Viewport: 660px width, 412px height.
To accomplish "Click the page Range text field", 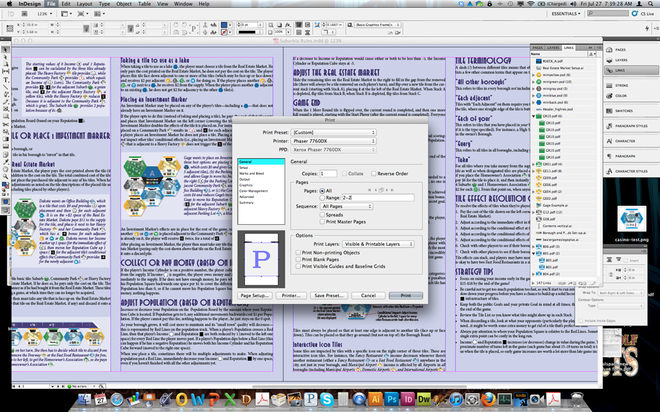I will [x=378, y=198].
